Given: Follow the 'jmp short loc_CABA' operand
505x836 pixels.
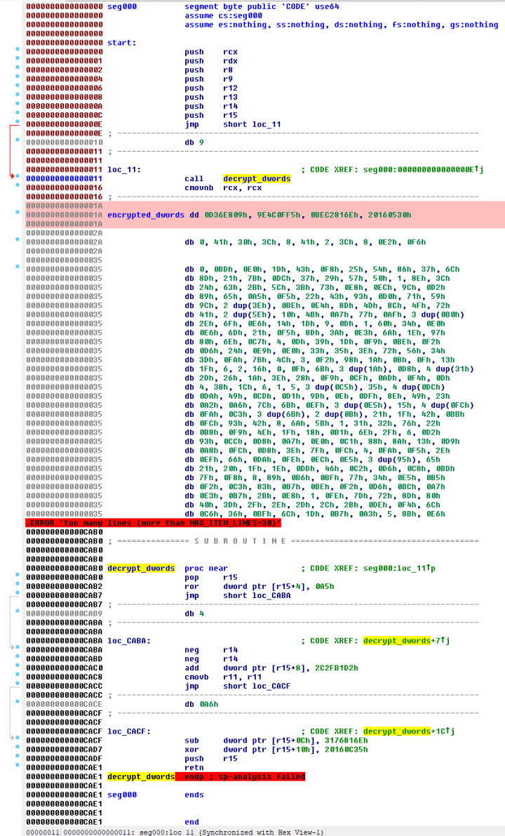Looking at the screenshot, I should tap(257, 595).
